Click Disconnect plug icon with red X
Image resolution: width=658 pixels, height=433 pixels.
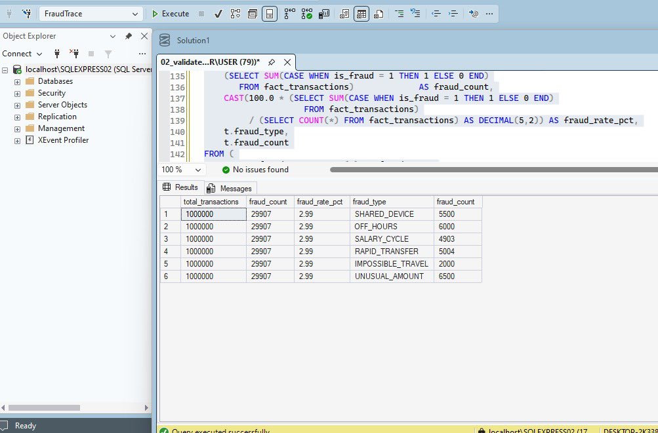[74, 53]
